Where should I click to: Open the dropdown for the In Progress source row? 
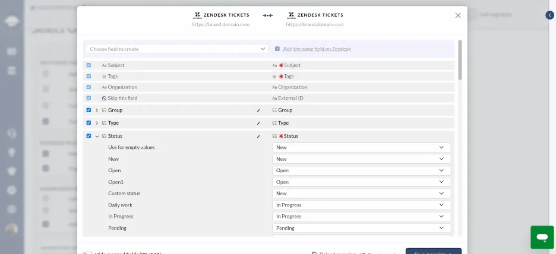[361, 217]
